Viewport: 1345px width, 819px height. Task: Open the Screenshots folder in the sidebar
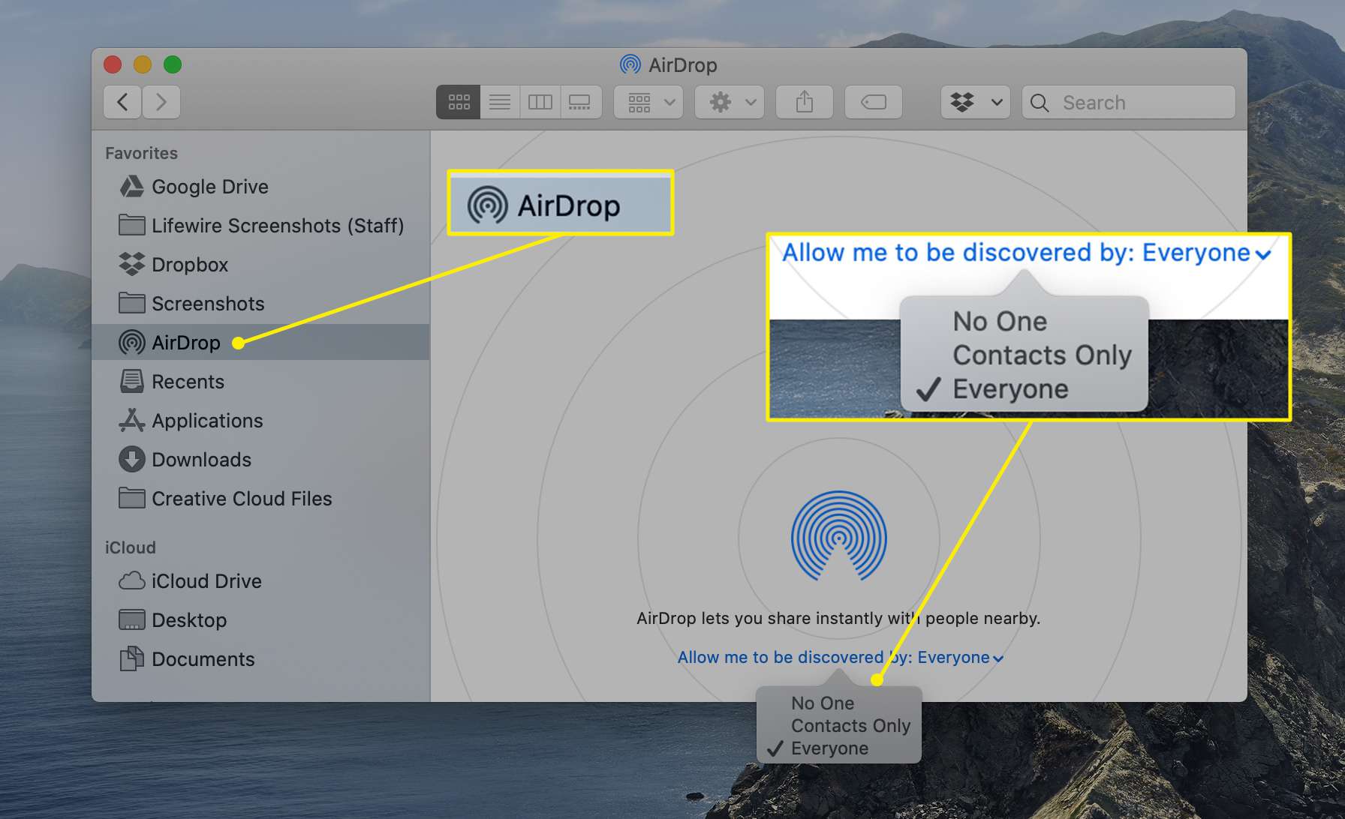click(x=260, y=304)
